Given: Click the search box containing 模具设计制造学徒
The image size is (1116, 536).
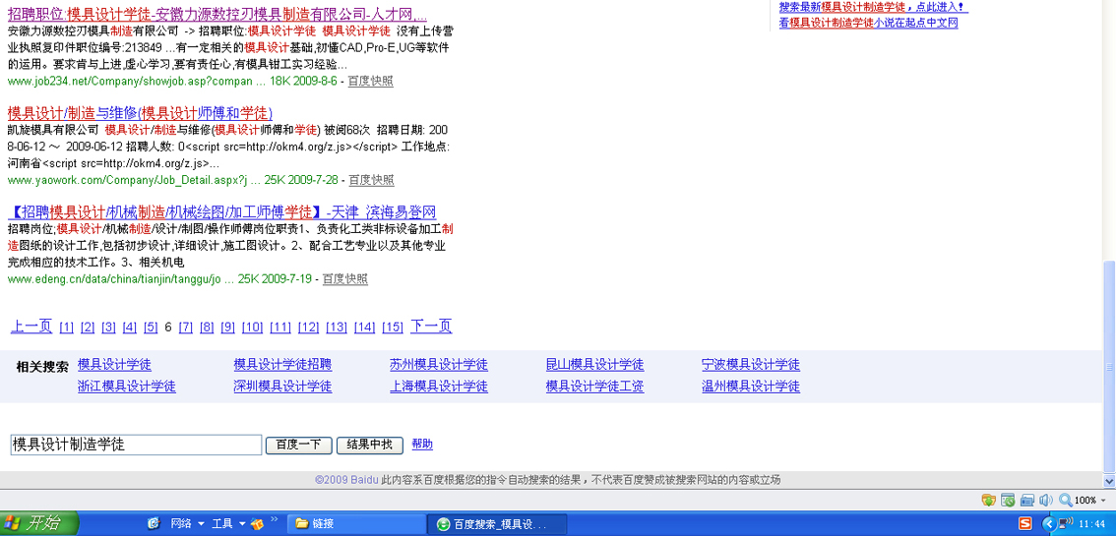Looking at the screenshot, I should [136, 445].
